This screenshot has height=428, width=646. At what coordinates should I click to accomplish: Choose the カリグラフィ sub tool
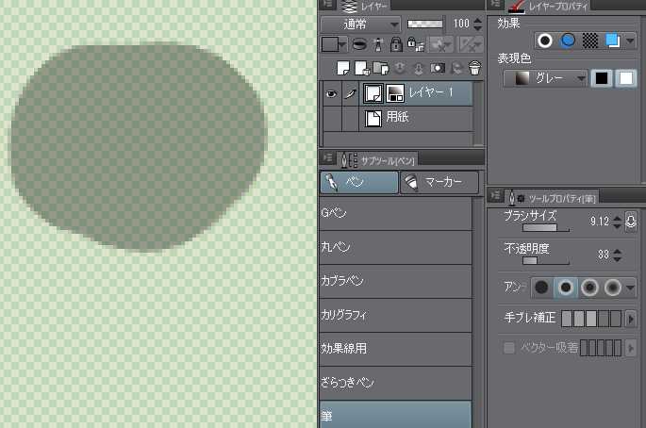pos(395,315)
